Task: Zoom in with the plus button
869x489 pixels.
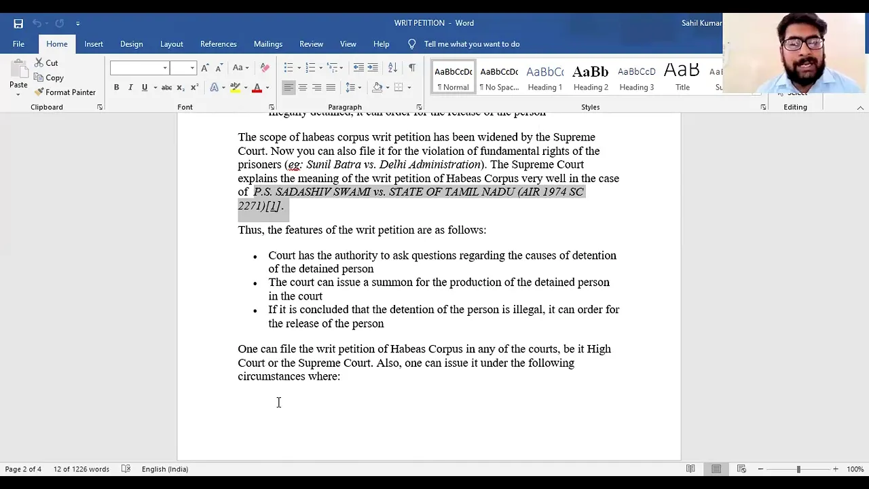Action: (x=836, y=469)
